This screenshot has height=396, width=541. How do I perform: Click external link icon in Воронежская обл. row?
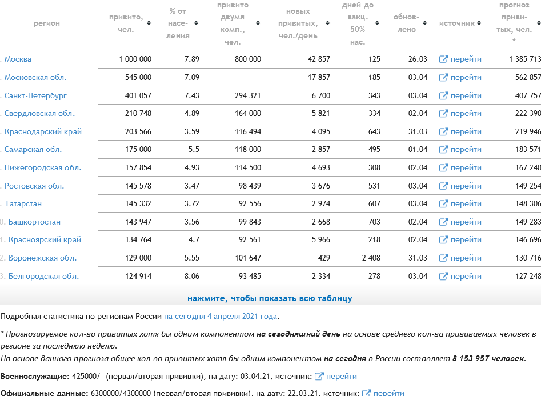443,258
